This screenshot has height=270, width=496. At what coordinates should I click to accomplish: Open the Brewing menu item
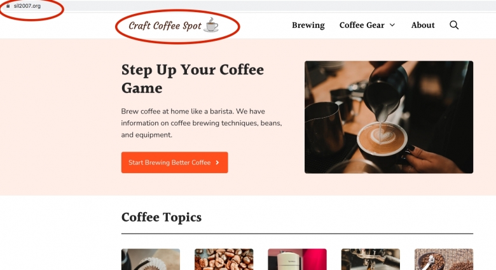pyautogui.click(x=308, y=25)
